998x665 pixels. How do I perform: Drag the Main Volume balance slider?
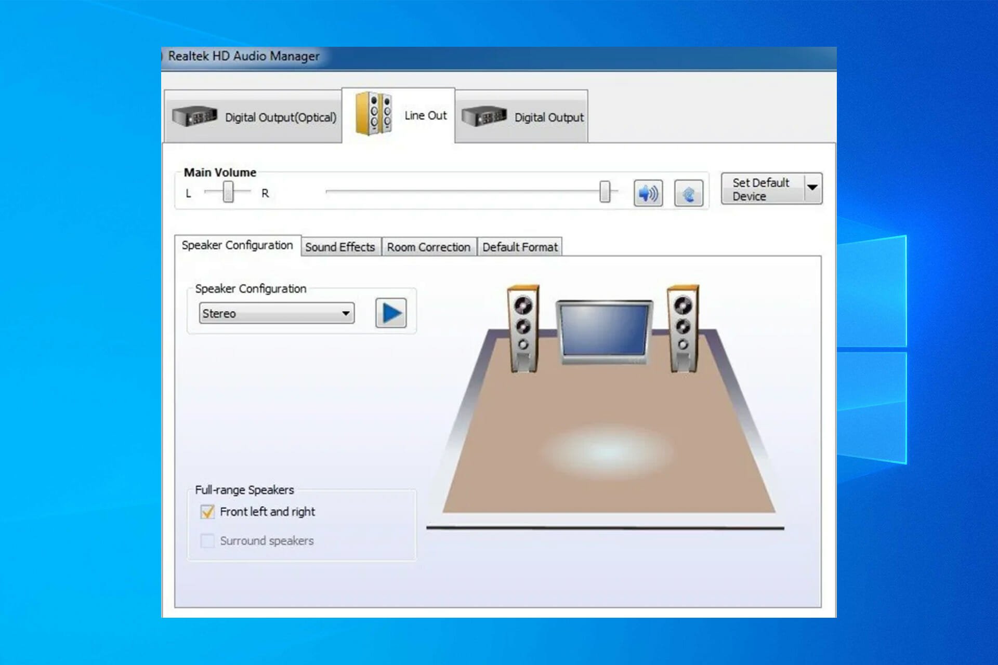pos(227,192)
